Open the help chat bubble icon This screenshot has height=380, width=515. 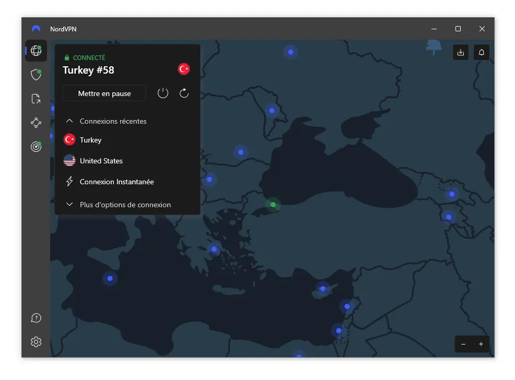tap(36, 318)
